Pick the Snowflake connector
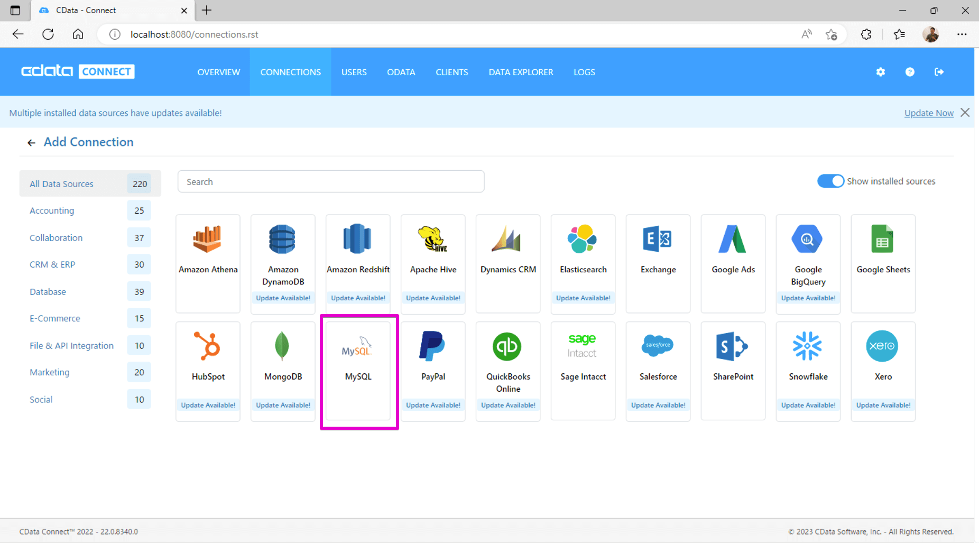The image size is (979, 543). pyautogui.click(x=808, y=371)
